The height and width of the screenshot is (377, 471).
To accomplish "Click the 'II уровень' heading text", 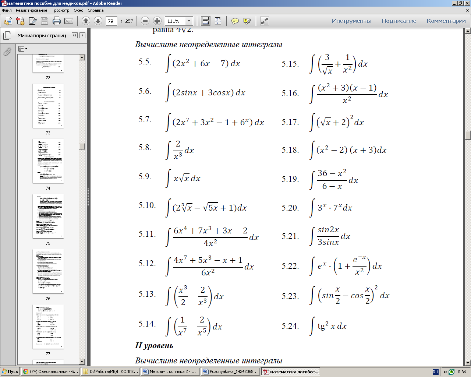I will click(154, 345).
